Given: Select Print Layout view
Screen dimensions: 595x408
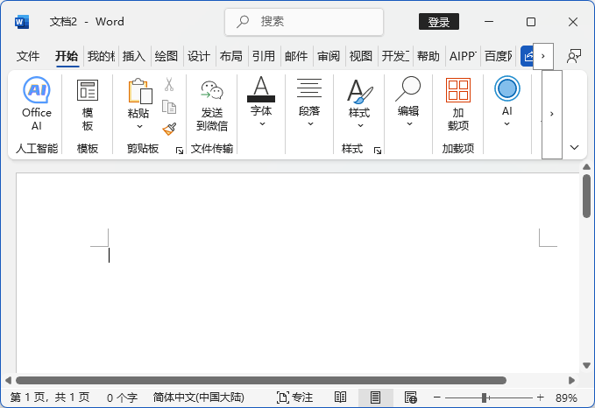Looking at the screenshot, I should point(375,397).
